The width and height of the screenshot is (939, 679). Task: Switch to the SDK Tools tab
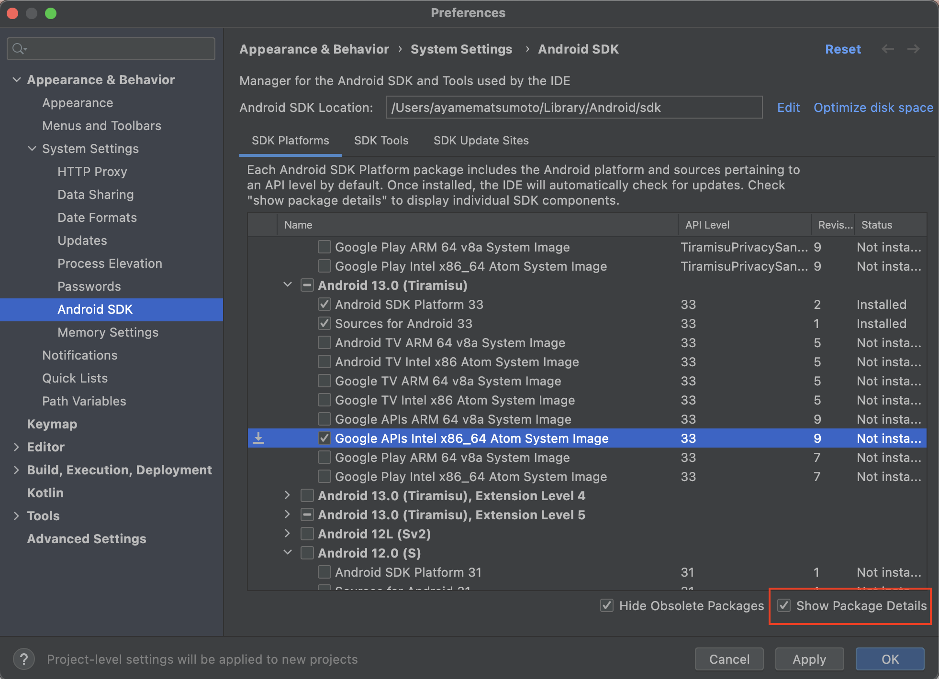(x=381, y=141)
